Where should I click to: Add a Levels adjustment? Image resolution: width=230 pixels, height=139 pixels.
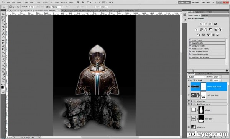click(206, 24)
